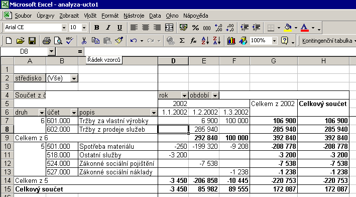Open the Vložit menu
This screenshot has width=356, height=197.
[90, 16]
